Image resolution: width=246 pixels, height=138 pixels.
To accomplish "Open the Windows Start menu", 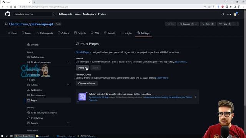I will 2,136.
